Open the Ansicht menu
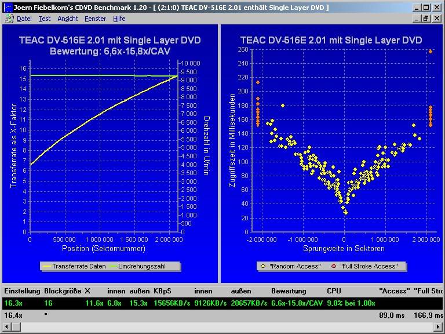445x334 pixels. 68,19
